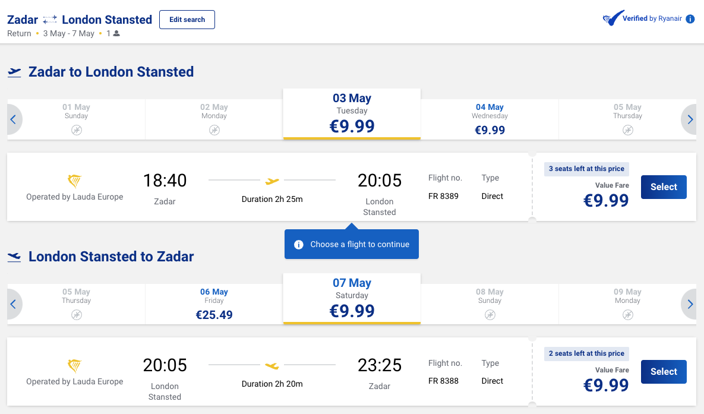Switch outbound date to 04 May Wednesday
The image size is (704, 414).
[490, 119]
